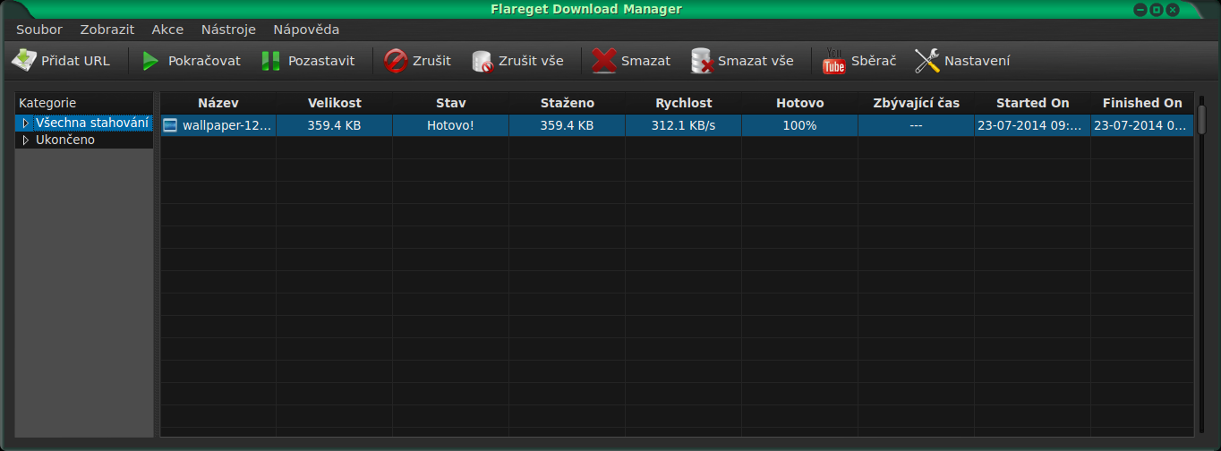The width and height of the screenshot is (1221, 451).
Task: Click the 359.4 KB value under Velikost
Action: pos(335,125)
